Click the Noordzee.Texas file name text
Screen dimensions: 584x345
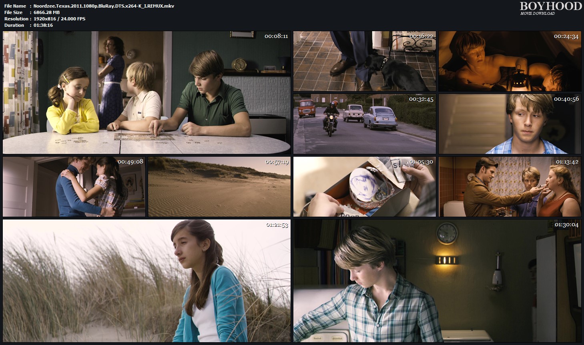(x=104, y=6)
